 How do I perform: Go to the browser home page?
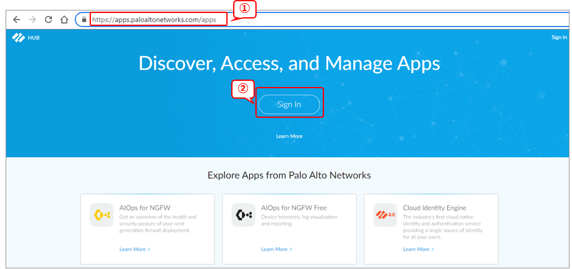64,19
